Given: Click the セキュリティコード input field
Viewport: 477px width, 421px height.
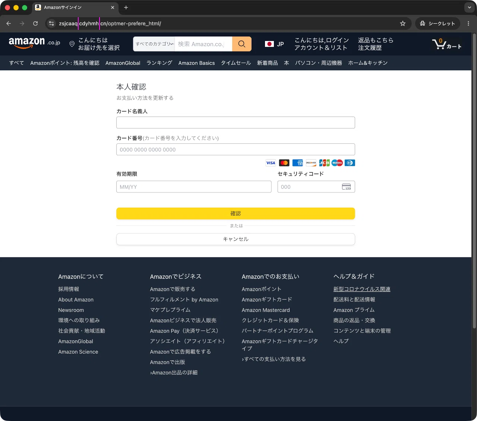Looking at the screenshot, I should coord(316,186).
